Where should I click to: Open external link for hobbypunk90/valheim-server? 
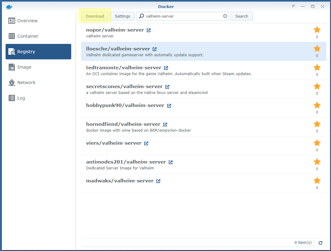(169, 106)
